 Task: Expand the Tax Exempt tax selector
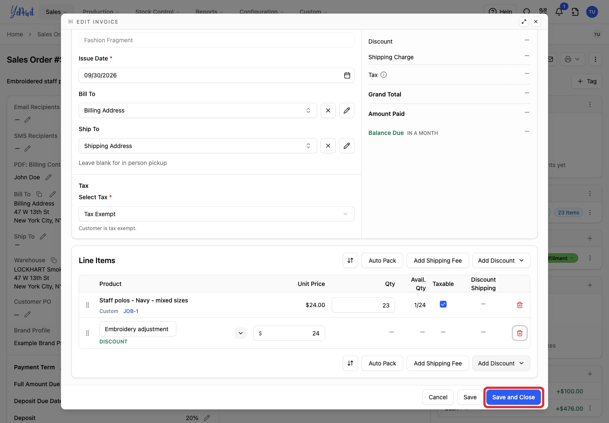pos(217,214)
